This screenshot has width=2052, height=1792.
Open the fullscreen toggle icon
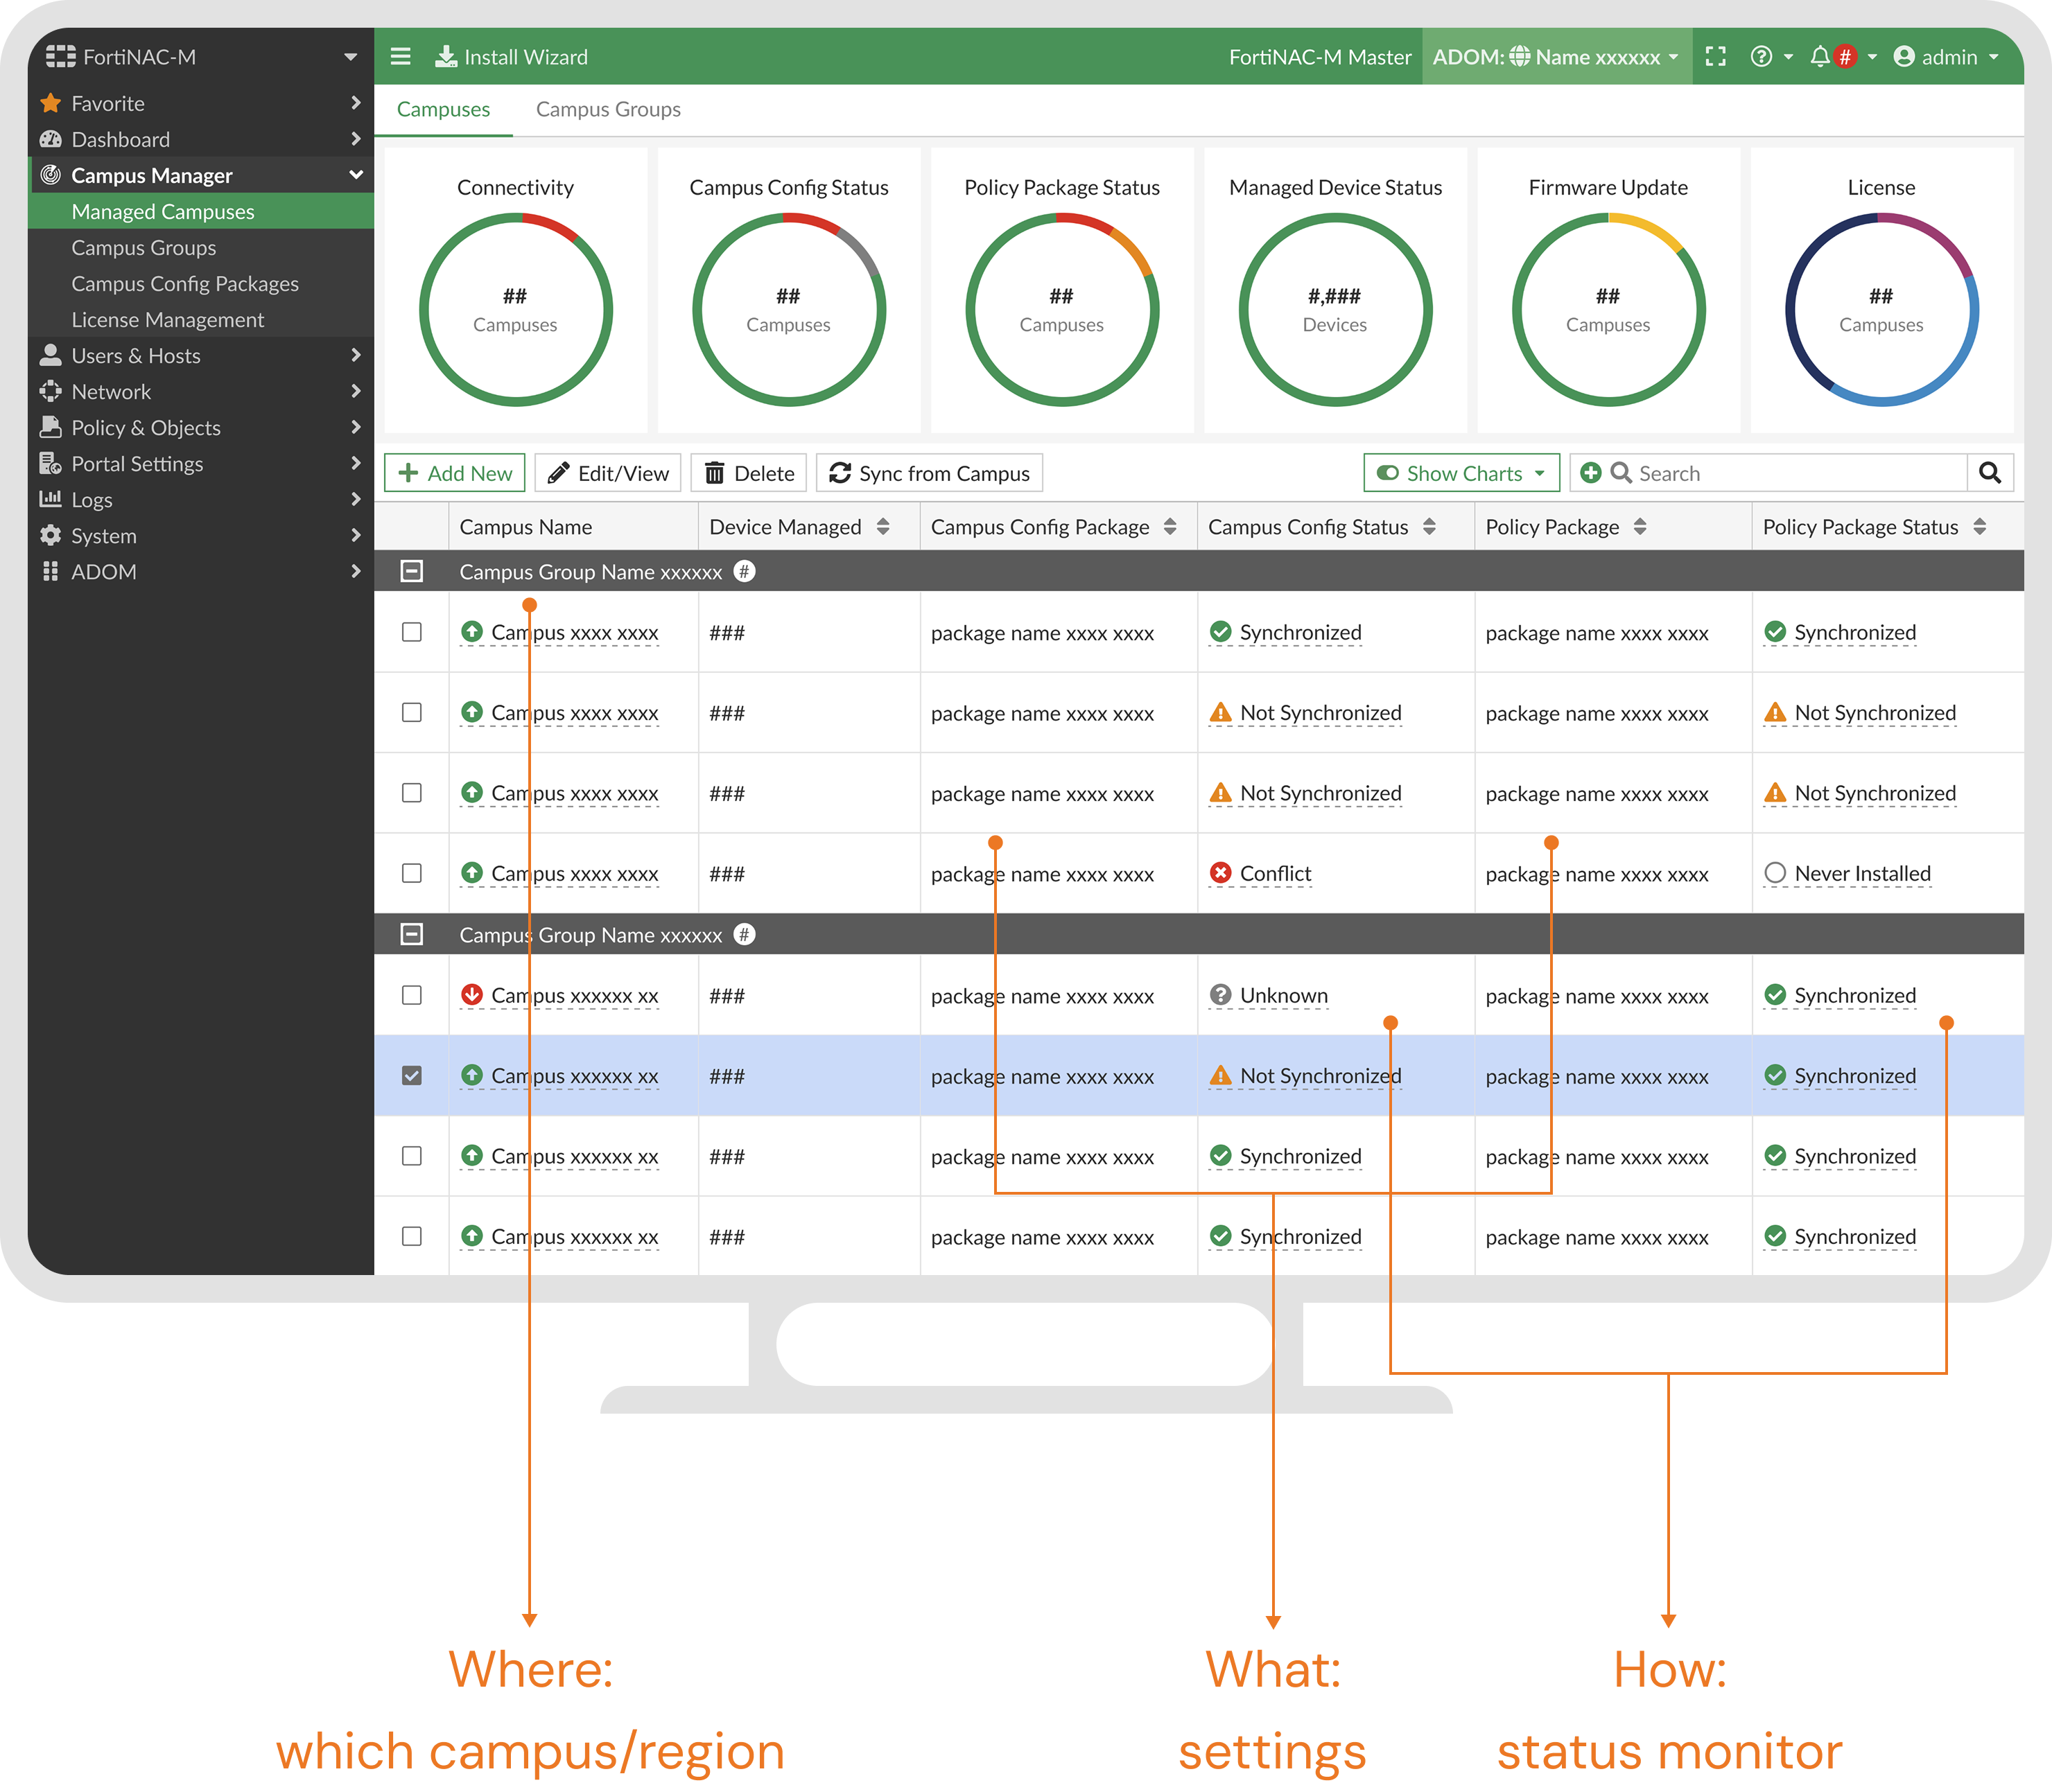pyautogui.click(x=1715, y=57)
